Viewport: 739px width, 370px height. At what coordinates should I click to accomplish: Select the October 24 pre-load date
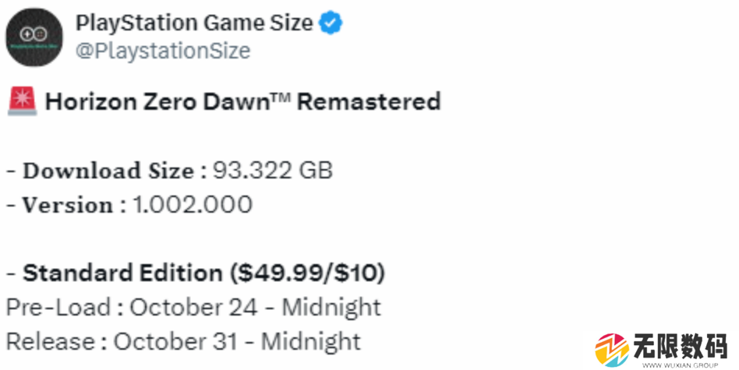tap(193, 308)
